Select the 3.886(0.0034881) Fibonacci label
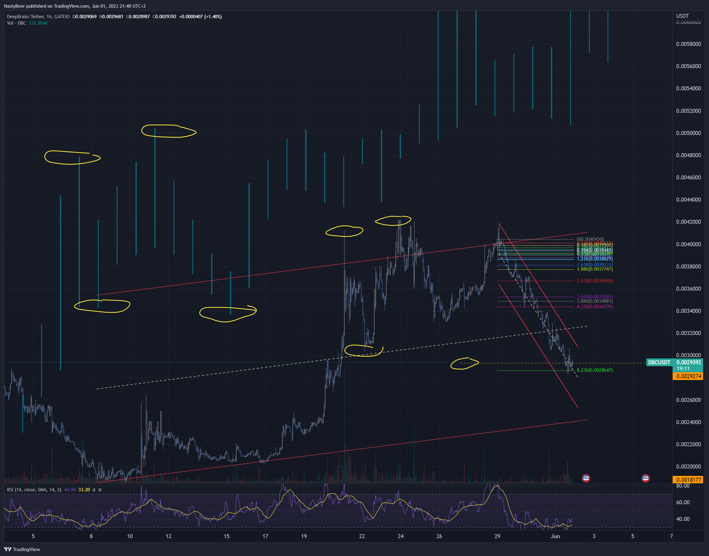 pos(594,301)
